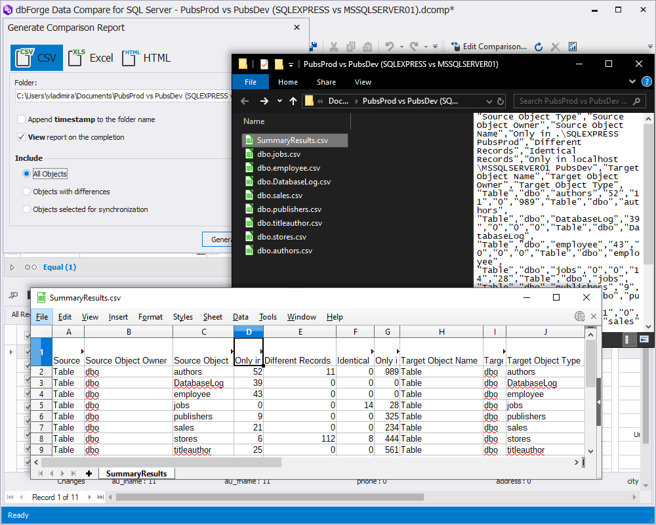The width and height of the screenshot is (656, 525).
Task: Click Explorer Up one level arrow
Action: click(293, 101)
